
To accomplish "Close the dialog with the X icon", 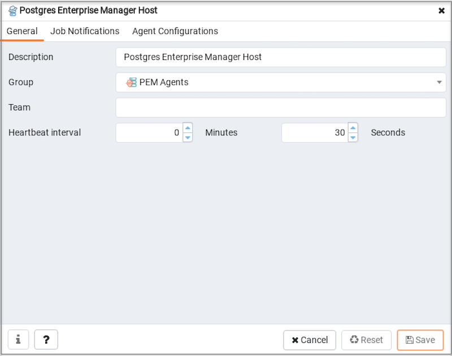I will point(441,11).
